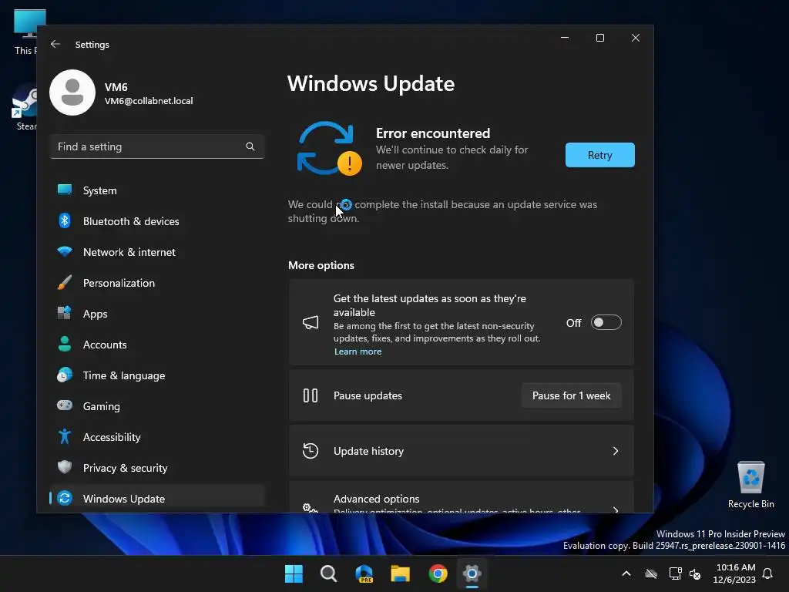
Task: Open taskbar Search
Action: (328, 573)
